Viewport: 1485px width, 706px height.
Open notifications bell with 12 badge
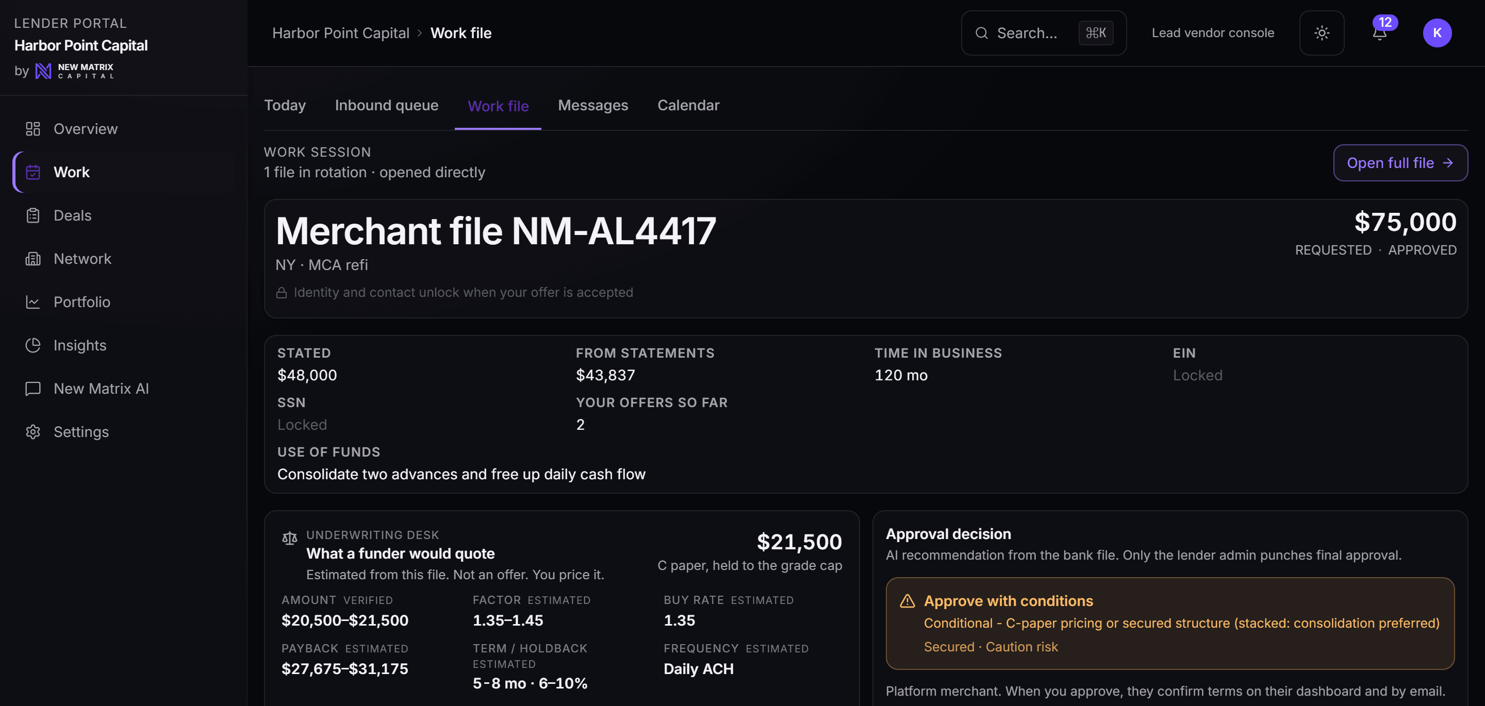point(1380,33)
